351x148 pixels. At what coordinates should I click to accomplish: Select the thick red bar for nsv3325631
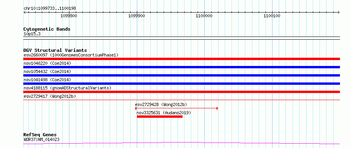tap(160, 117)
